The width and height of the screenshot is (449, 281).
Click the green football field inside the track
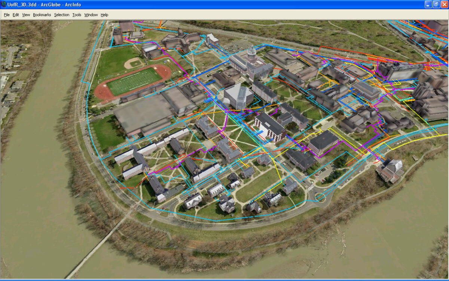coord(134,81)
